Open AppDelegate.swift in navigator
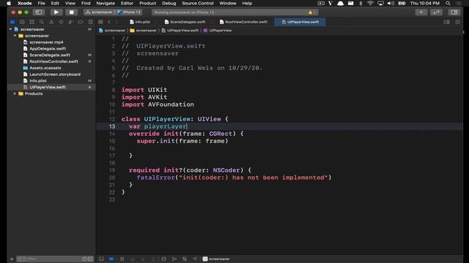The width and height of the screenshot is (469, 263). (x=48, y=49)
